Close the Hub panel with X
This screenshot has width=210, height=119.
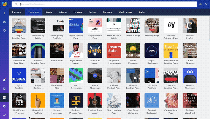tap(206, 4)
